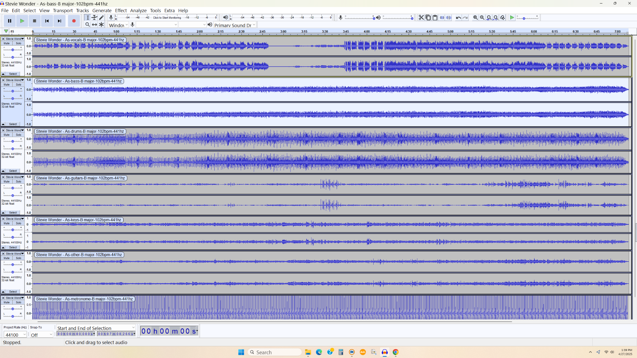
Task: Click the Stop transport button
Action: click(34, 21)
